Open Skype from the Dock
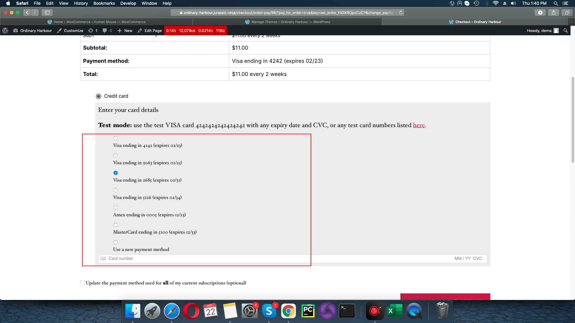Image resolution: width=575 pixels, height=323 pixels. point(269,311)
